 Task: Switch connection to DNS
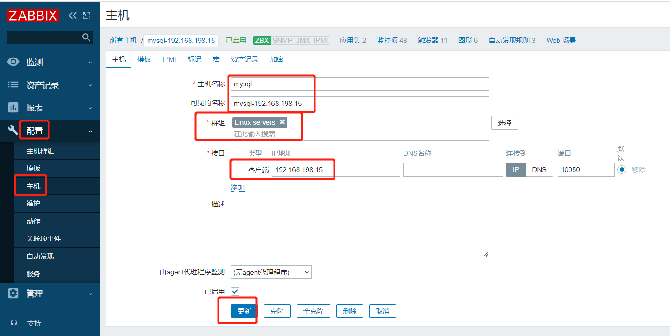[539, 169]
